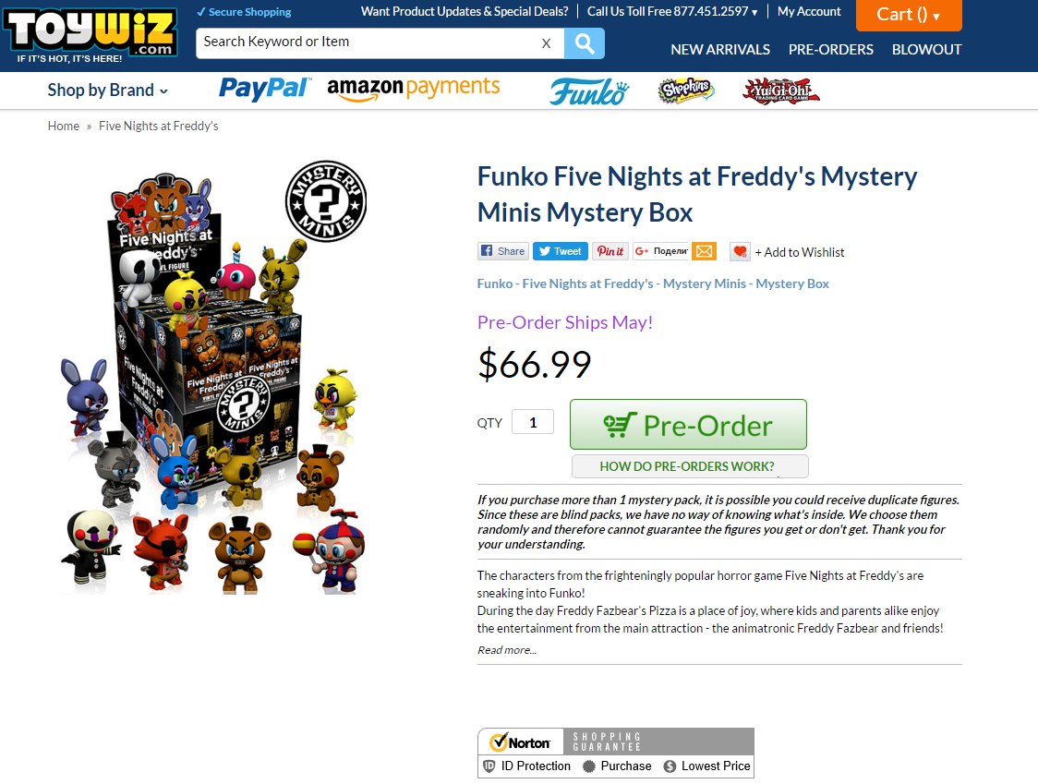1038x784 pixels.
Task: Click the magnifying glass search button
Action: [x=584, y=43]
